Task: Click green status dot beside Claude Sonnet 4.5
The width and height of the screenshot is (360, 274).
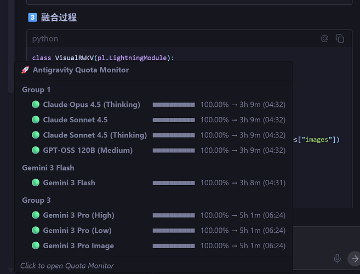Action: coord(36,119)
